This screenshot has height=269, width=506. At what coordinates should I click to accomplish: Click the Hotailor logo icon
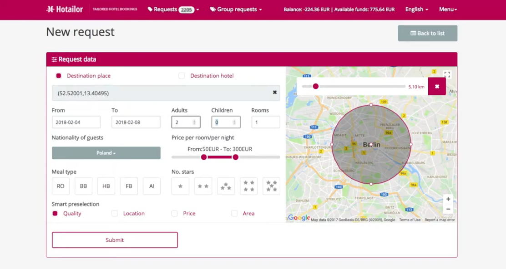pos(50,9)
